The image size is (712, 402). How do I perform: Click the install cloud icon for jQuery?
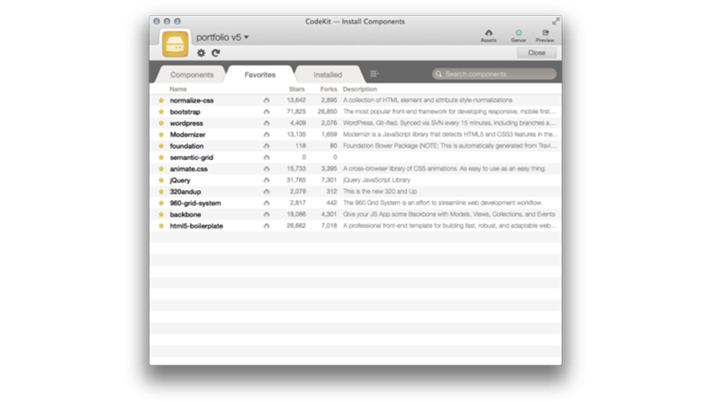266,180
